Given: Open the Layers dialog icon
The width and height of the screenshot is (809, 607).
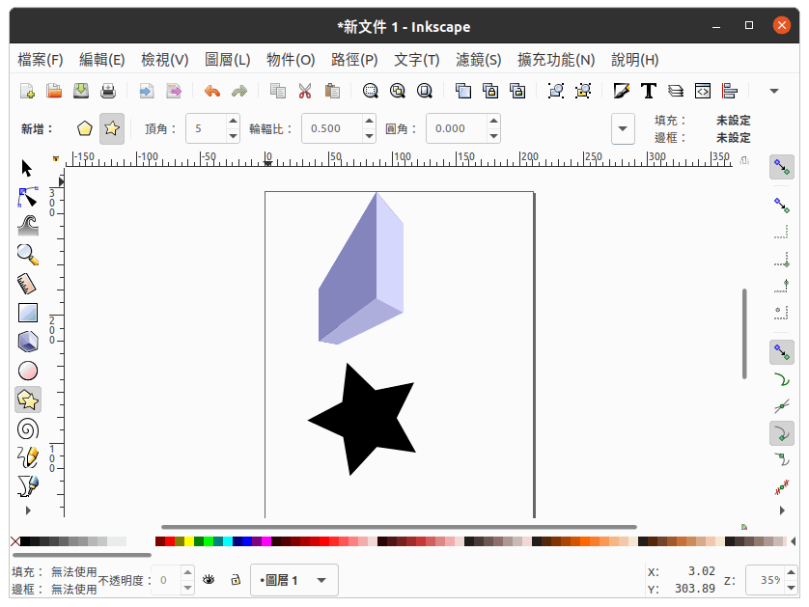Looking at the screenshot, I should (x=676, y=92).
